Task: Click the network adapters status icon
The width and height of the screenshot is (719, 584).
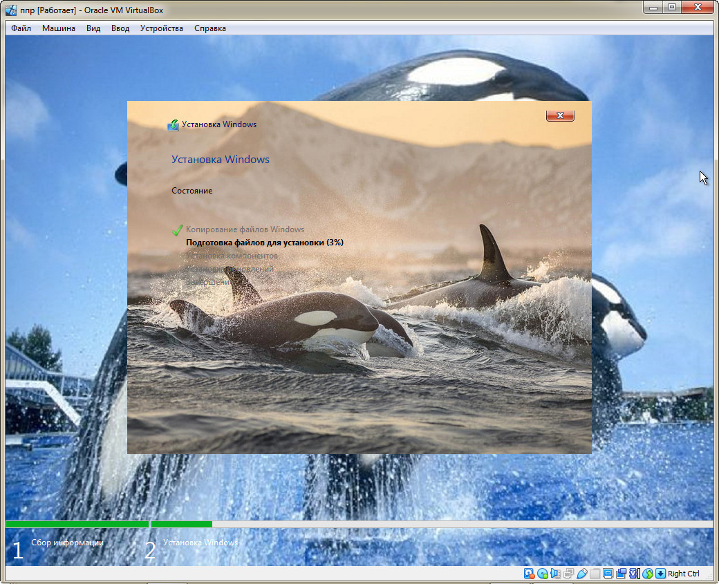Action: pos(568,574)
